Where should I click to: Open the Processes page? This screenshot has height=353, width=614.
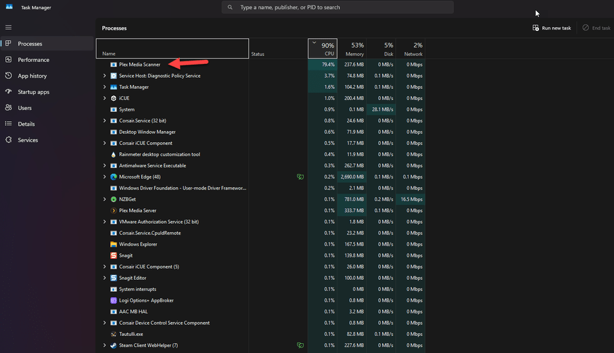(47, 43)
